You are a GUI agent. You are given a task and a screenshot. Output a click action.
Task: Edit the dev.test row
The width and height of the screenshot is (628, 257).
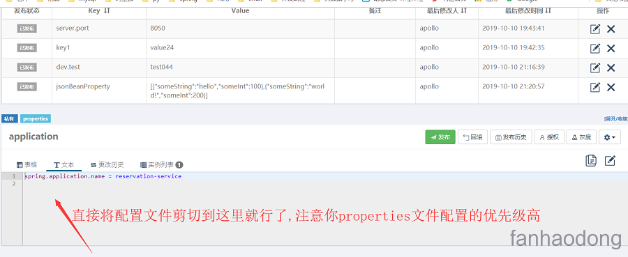click(x=595, y=68)
